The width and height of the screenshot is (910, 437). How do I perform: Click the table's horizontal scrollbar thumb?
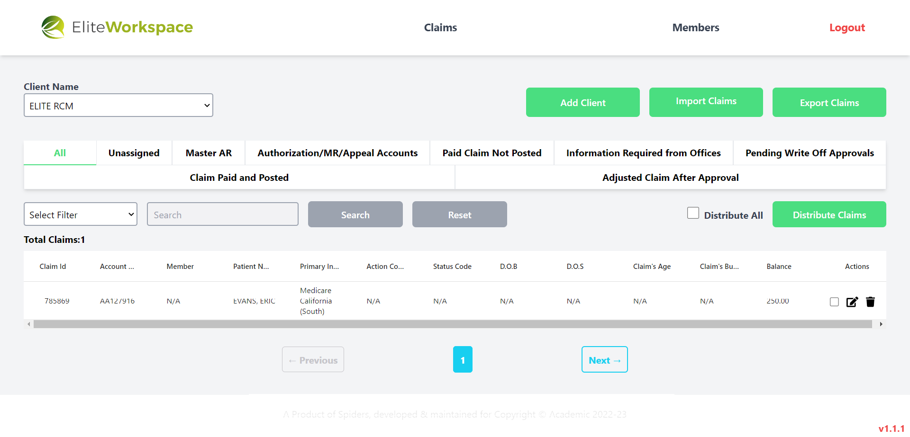[453, 324]
